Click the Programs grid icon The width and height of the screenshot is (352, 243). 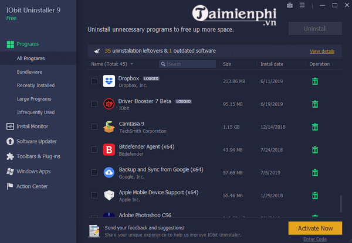pos(11,45)
